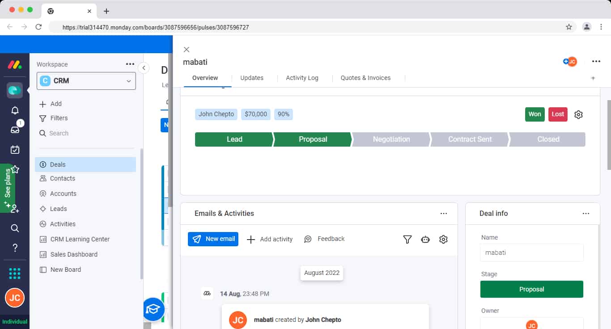The width and height of the screenshot is (611, 329).
Task: Open the notifications bell icon
Action: 15,110
